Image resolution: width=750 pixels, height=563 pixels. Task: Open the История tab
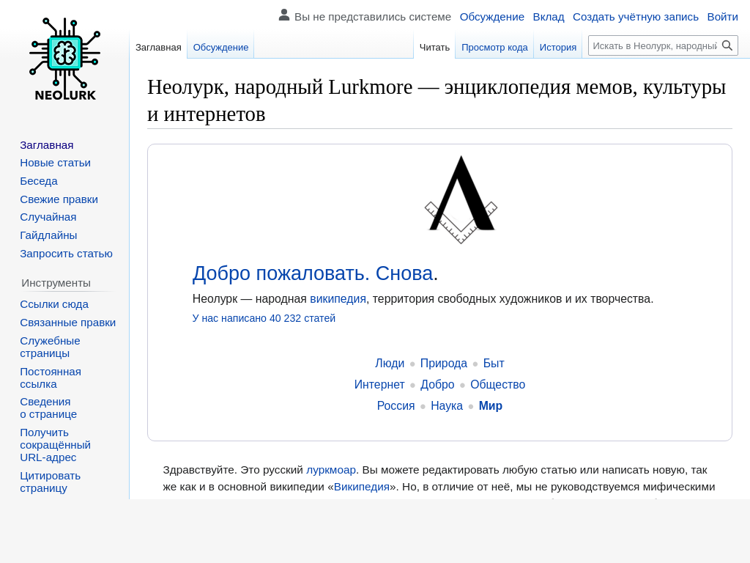tap(557, 48)
